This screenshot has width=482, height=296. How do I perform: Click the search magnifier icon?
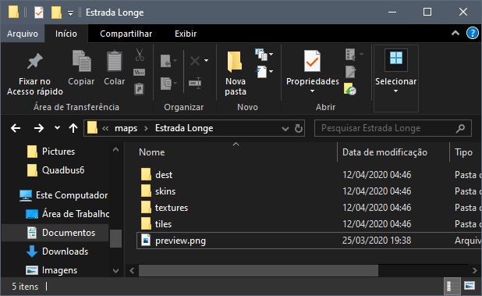[x=460, y=128]
